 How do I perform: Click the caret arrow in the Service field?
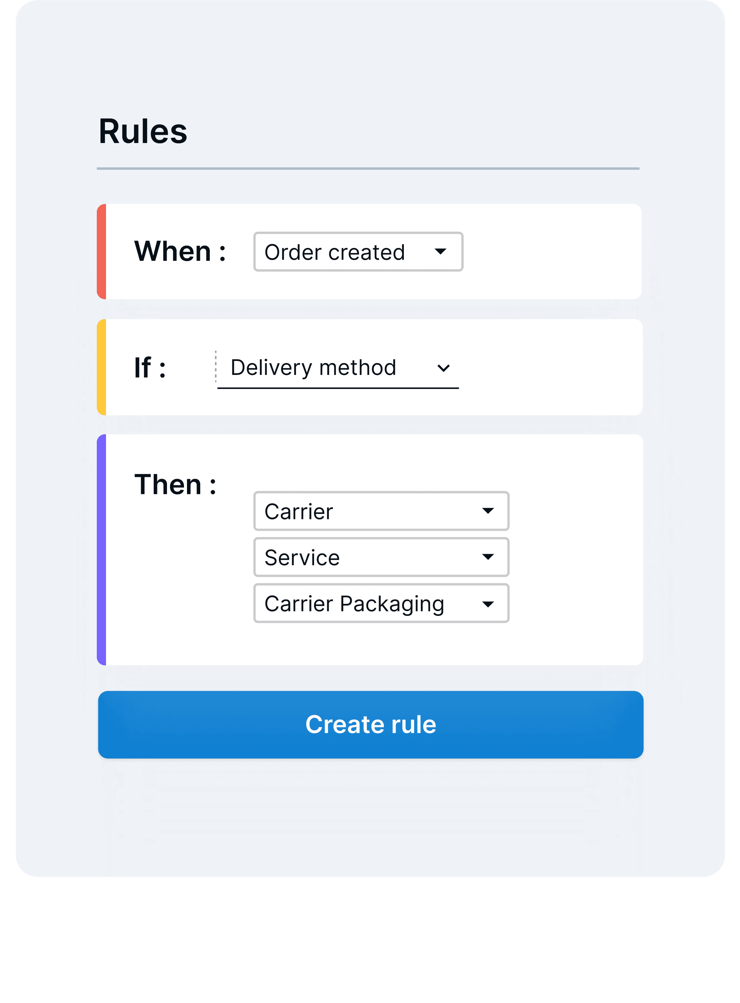488,557
